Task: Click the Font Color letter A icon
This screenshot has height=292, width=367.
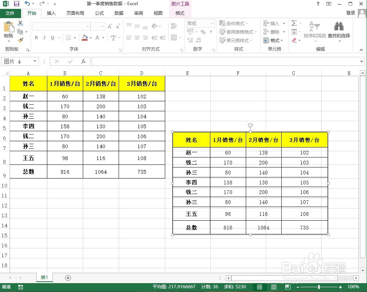Action: tap(97, 38)
